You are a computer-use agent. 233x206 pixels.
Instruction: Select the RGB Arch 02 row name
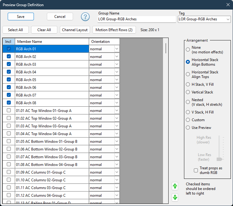click(52, 57)
